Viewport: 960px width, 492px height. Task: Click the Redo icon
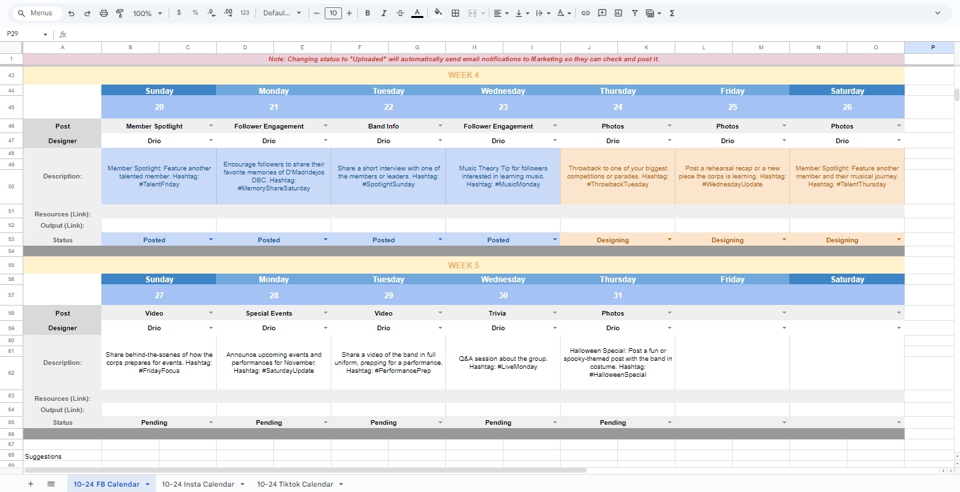87,13
